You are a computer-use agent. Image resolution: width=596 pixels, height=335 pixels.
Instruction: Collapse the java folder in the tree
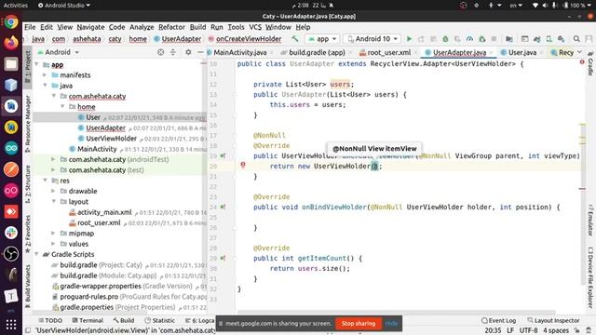point(46,86)
